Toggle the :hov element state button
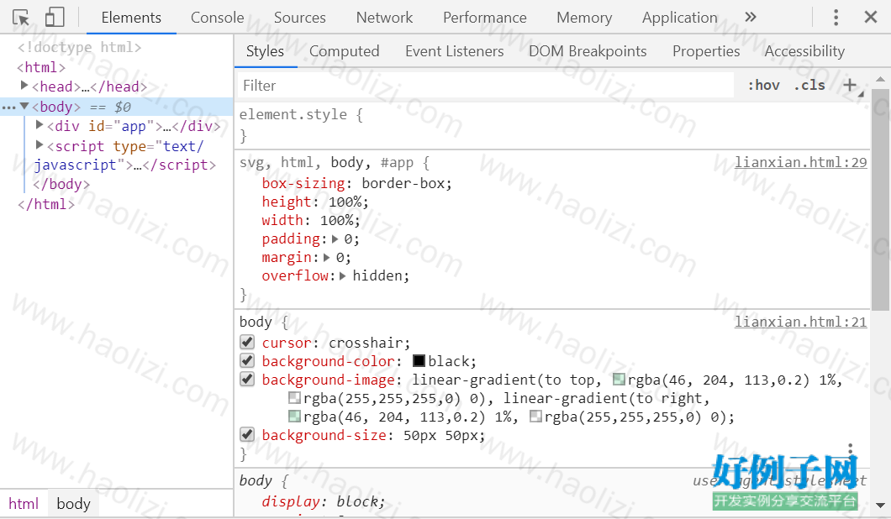Screen dimensions: 891x519 point(764,85)
